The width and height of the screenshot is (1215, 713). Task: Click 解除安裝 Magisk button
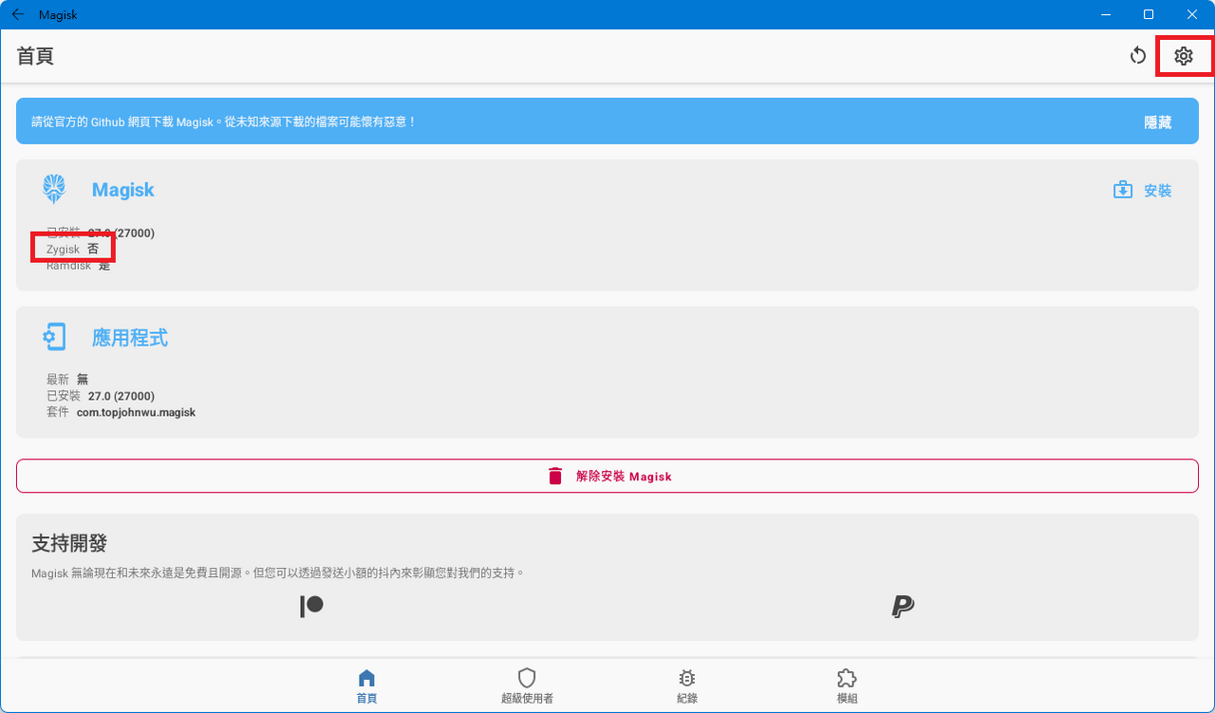click(x=607, y=476)
